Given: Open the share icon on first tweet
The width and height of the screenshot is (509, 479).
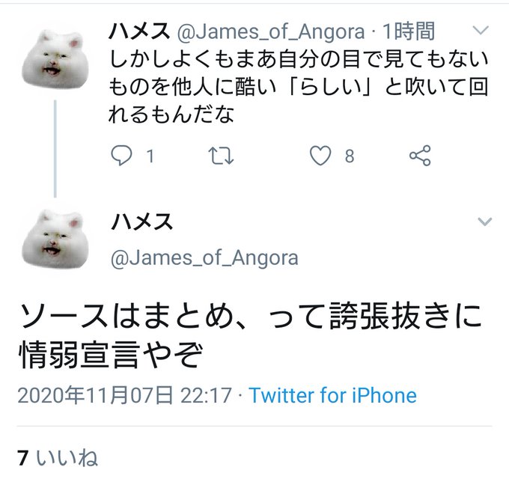Looking at the screenshot, I should pyautogui.click(x=420, y=156).
